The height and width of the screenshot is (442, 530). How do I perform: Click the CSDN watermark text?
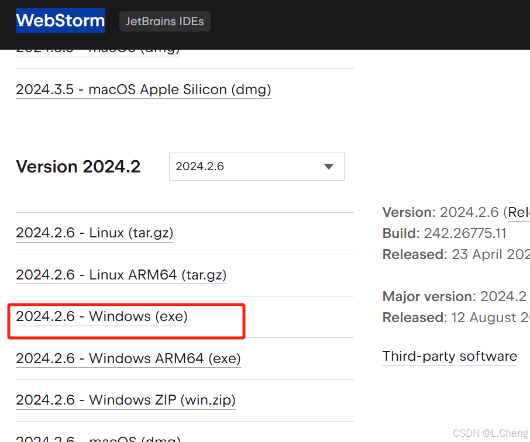coord(491,433)
